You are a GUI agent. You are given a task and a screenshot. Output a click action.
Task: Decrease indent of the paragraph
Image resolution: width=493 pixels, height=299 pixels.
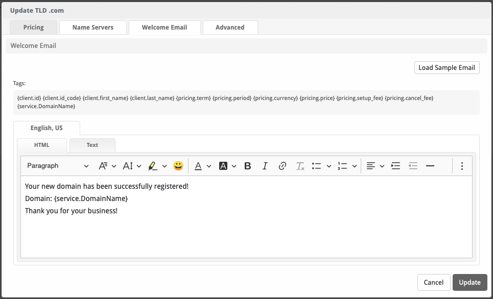coord(413,166)
